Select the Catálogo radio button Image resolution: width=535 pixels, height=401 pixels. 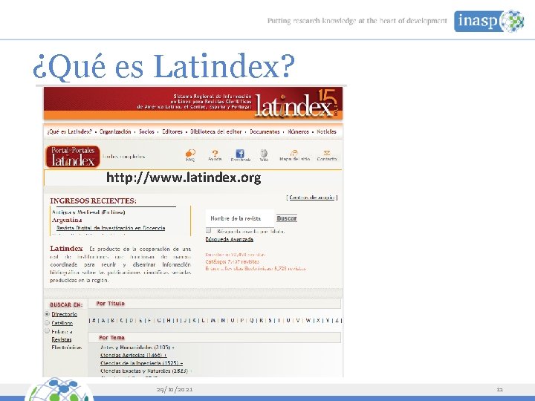pos(48,322)
